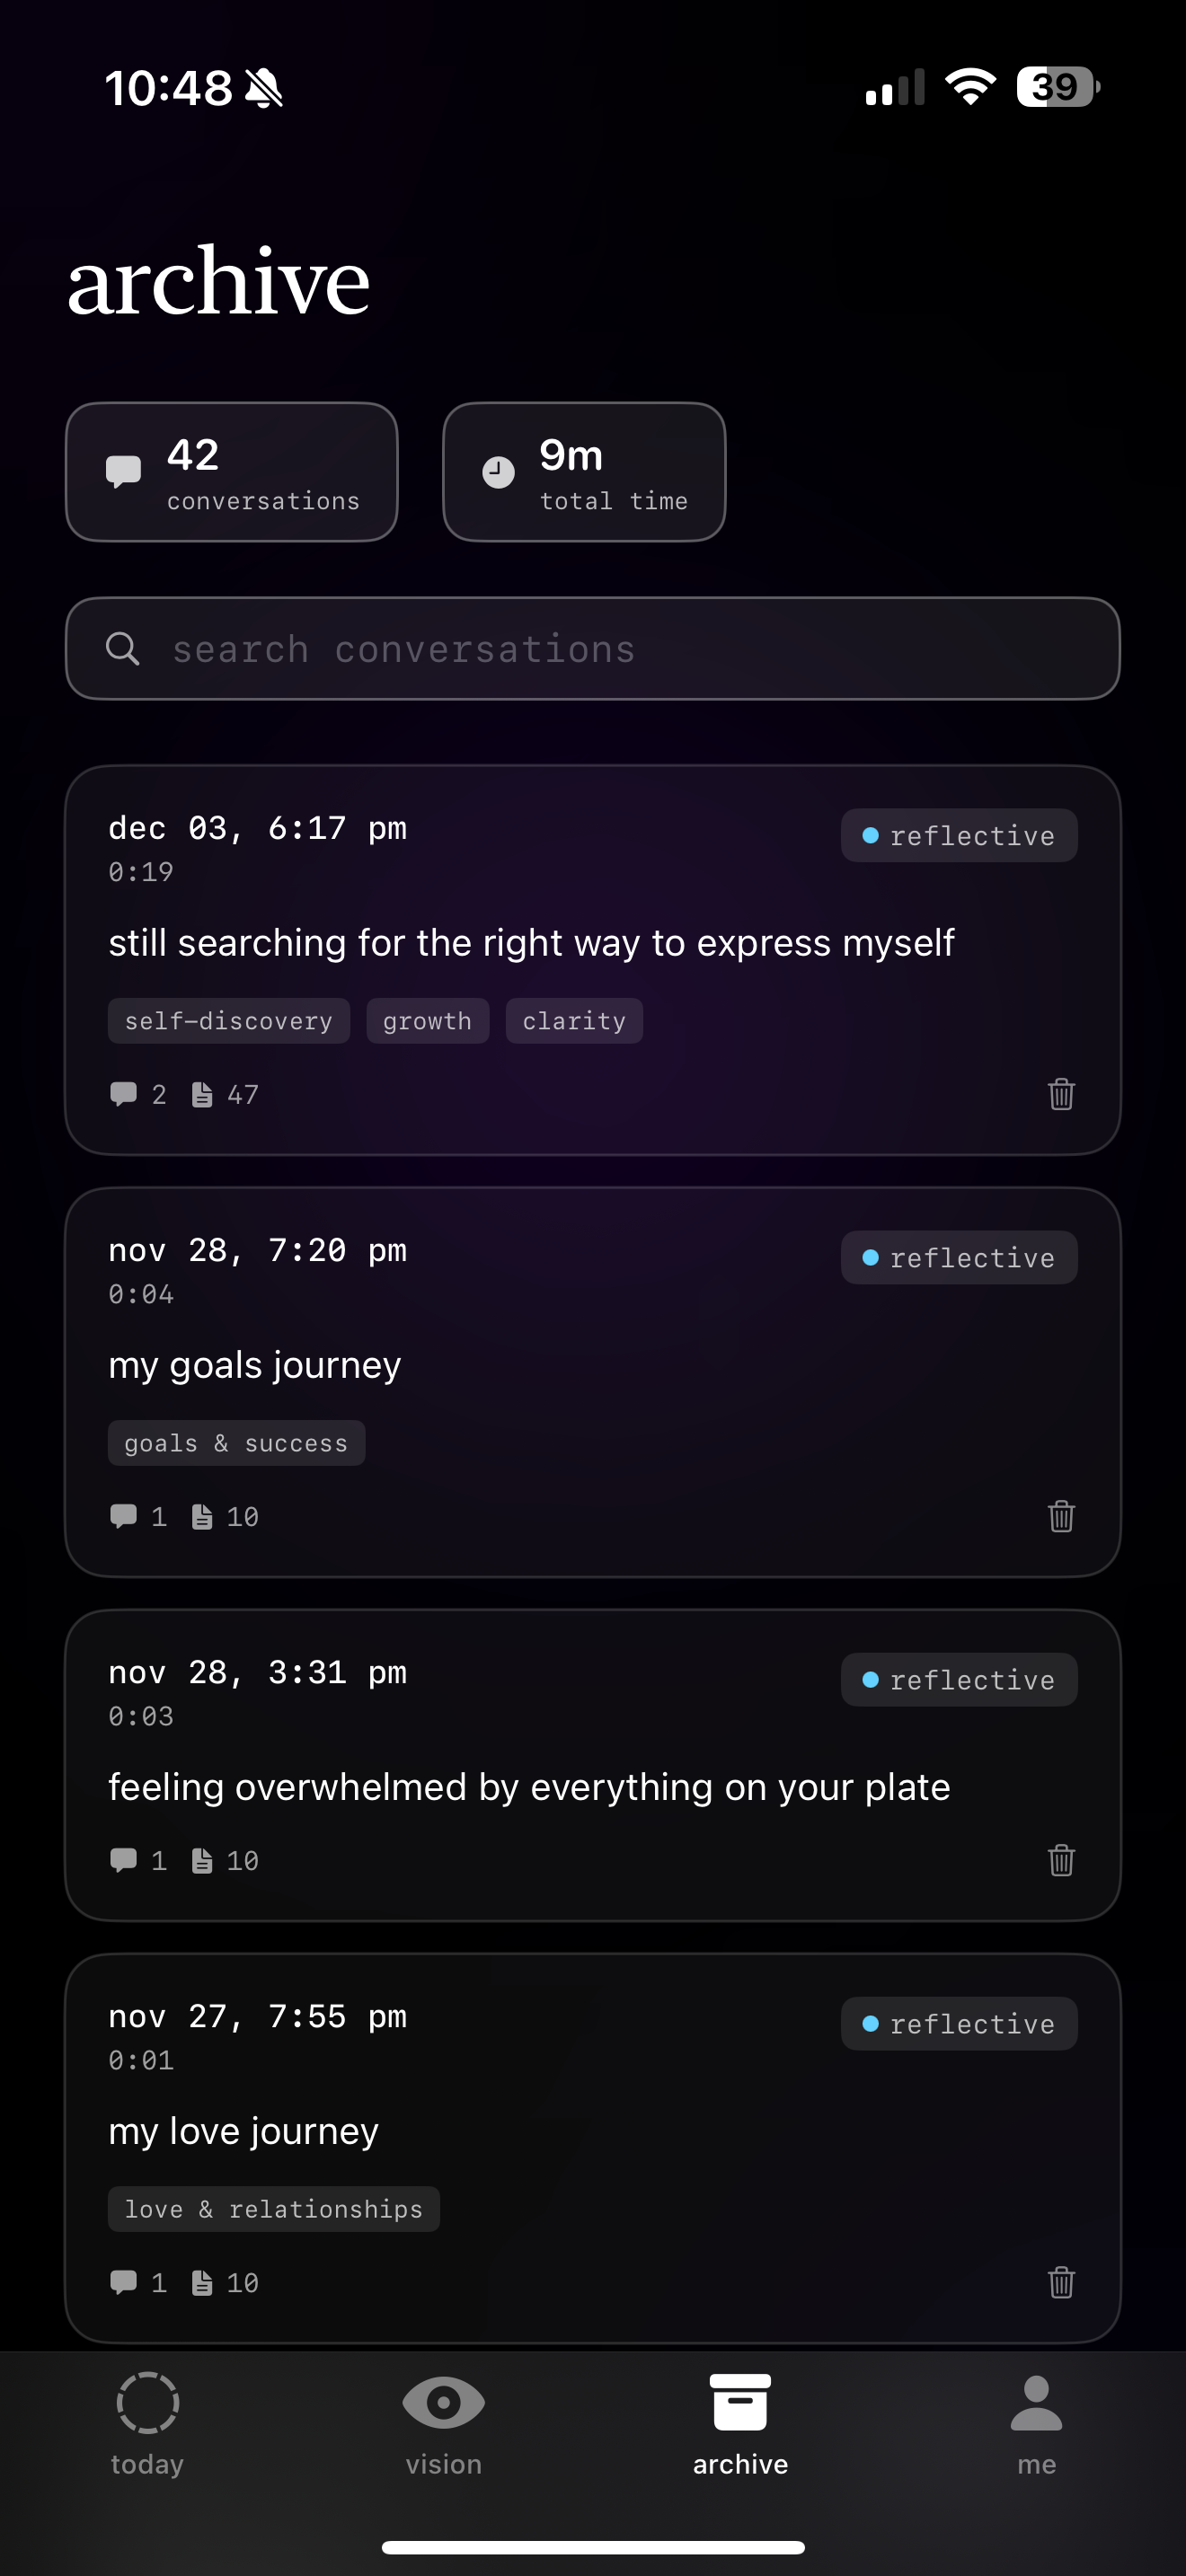Delete the "feeling overwhelmed" conversation
The width and height of the screenshot is (1186, 2576).
click(1061, 1860)
